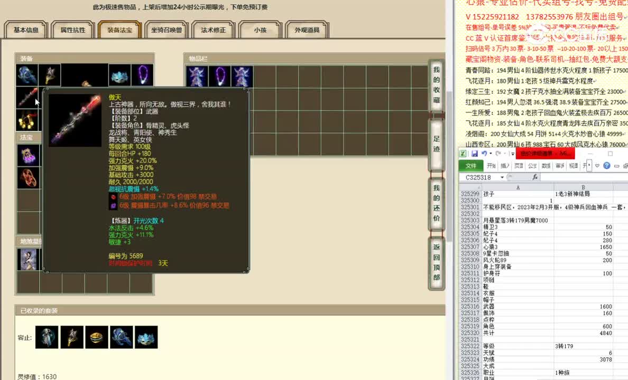This screenshot has height=380, width=628.
Task: Click the blue mask equipment slot icon
Action: pos(119,75)
